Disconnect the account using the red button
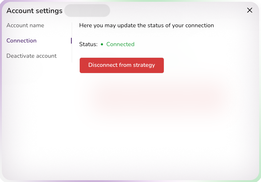This screenshot has height=182, width=261. pyautogui.click(x=122, y=65)
